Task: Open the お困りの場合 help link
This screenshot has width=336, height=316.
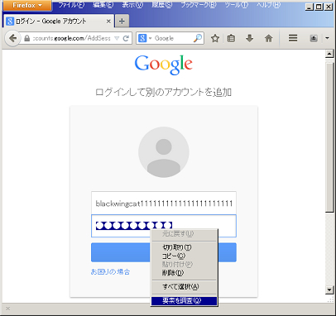Action: (110, 272)
